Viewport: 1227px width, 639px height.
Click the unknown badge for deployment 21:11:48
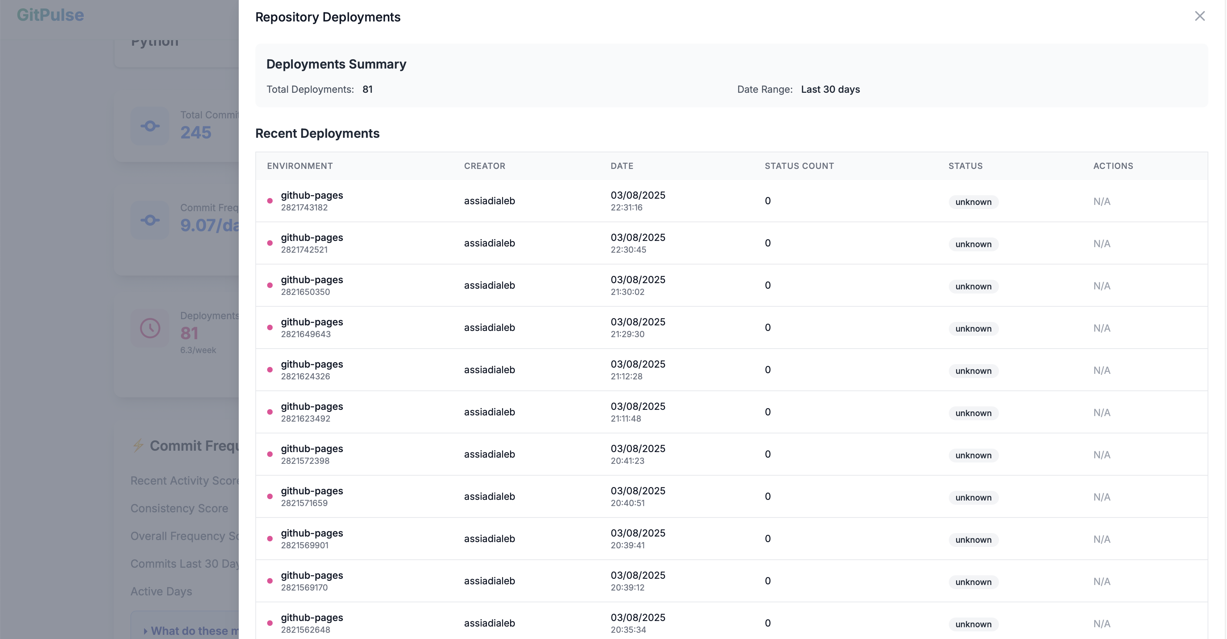pyautogui.click(x=973, y=413)
